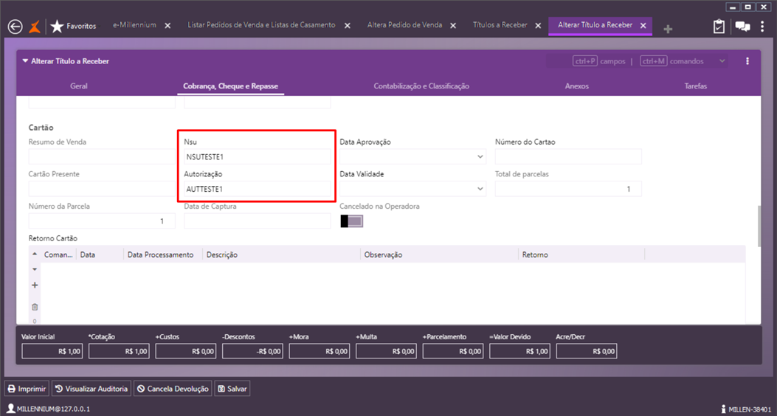The height and width of the screenshot is (416, 777).
Task: Click the Número da Parcela field
Action: pyautogui.click(x=102, y=221)
